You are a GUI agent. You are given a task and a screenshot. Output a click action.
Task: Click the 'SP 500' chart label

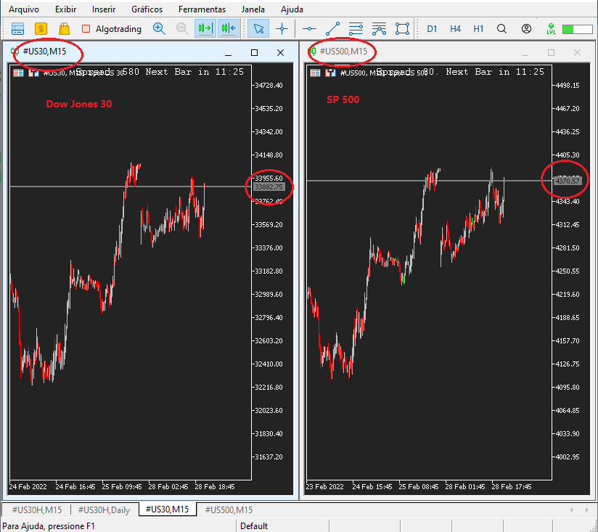click(343, 99)
